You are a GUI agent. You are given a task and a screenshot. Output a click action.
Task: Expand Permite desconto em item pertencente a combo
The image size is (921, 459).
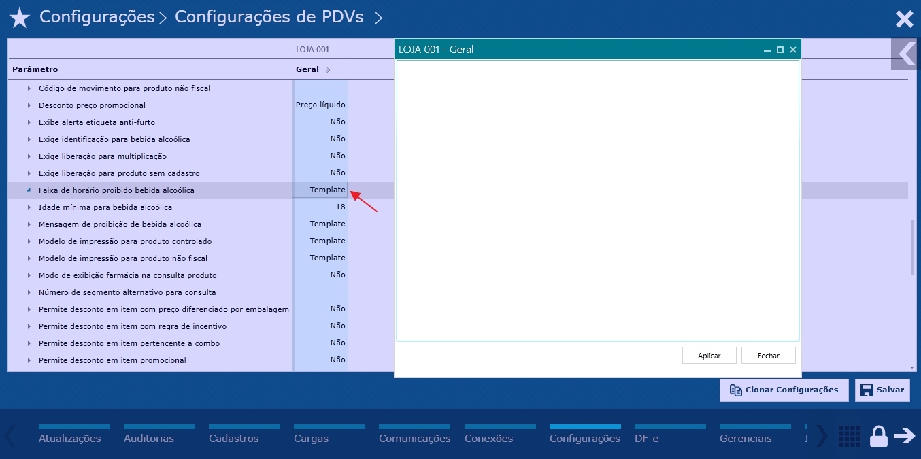[x=29, y=343]
